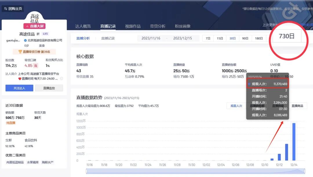
Task: Open the 带货分析 tab
Action: coord(158,26)
